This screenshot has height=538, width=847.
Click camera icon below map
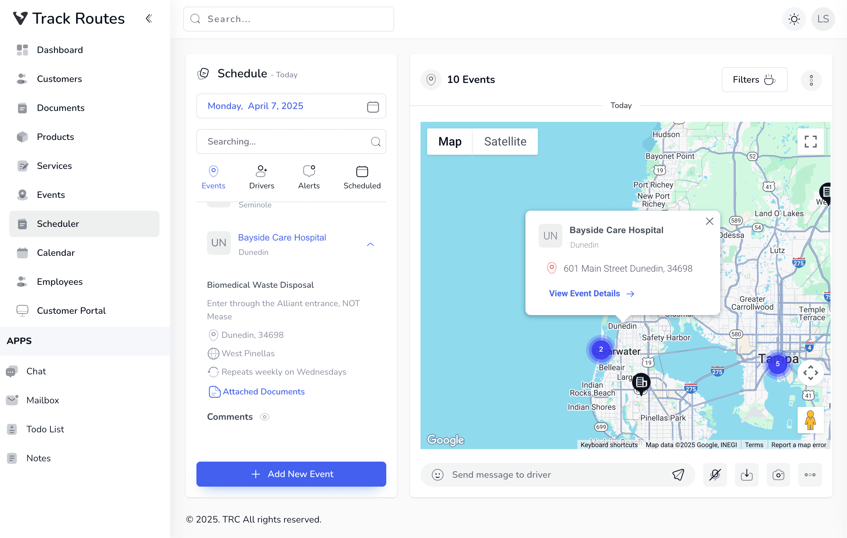[x=778, y=475]
